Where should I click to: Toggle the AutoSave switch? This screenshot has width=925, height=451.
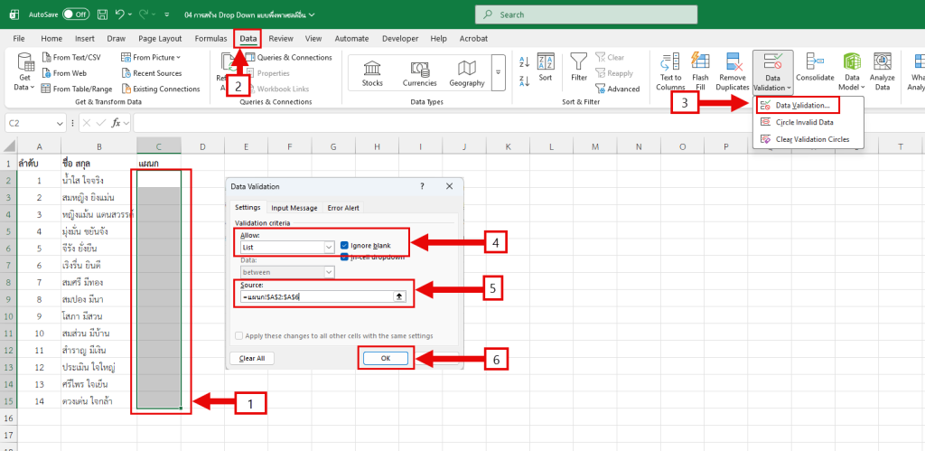pos(76,14)
